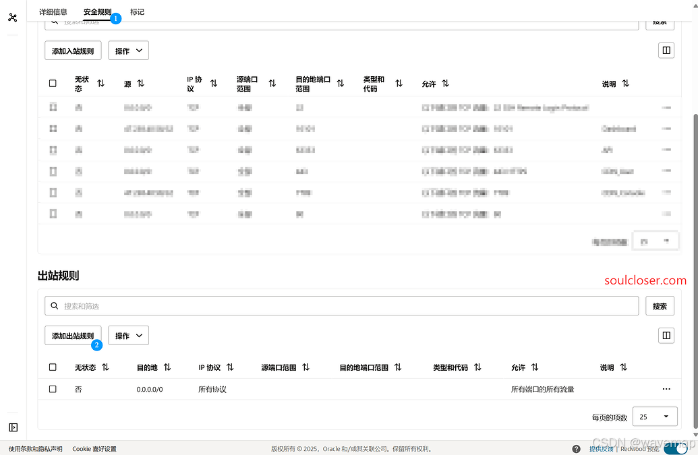Switch to the 标记 tab
The width and height of the screenshot is (698, 455).
137,11
